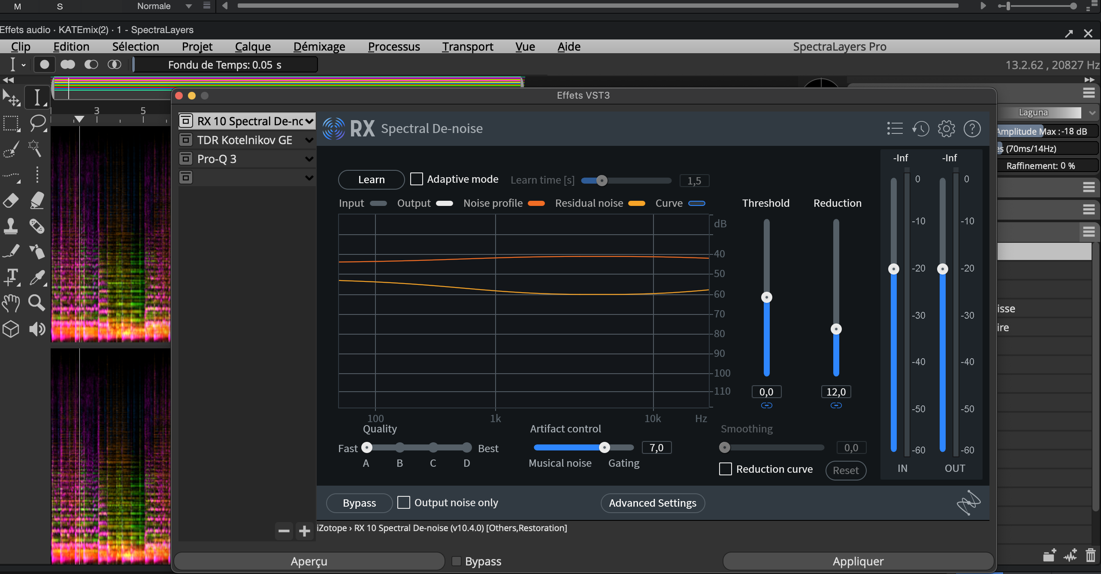
Task: Check Output noise only
Action: click(x=404, y=502)
